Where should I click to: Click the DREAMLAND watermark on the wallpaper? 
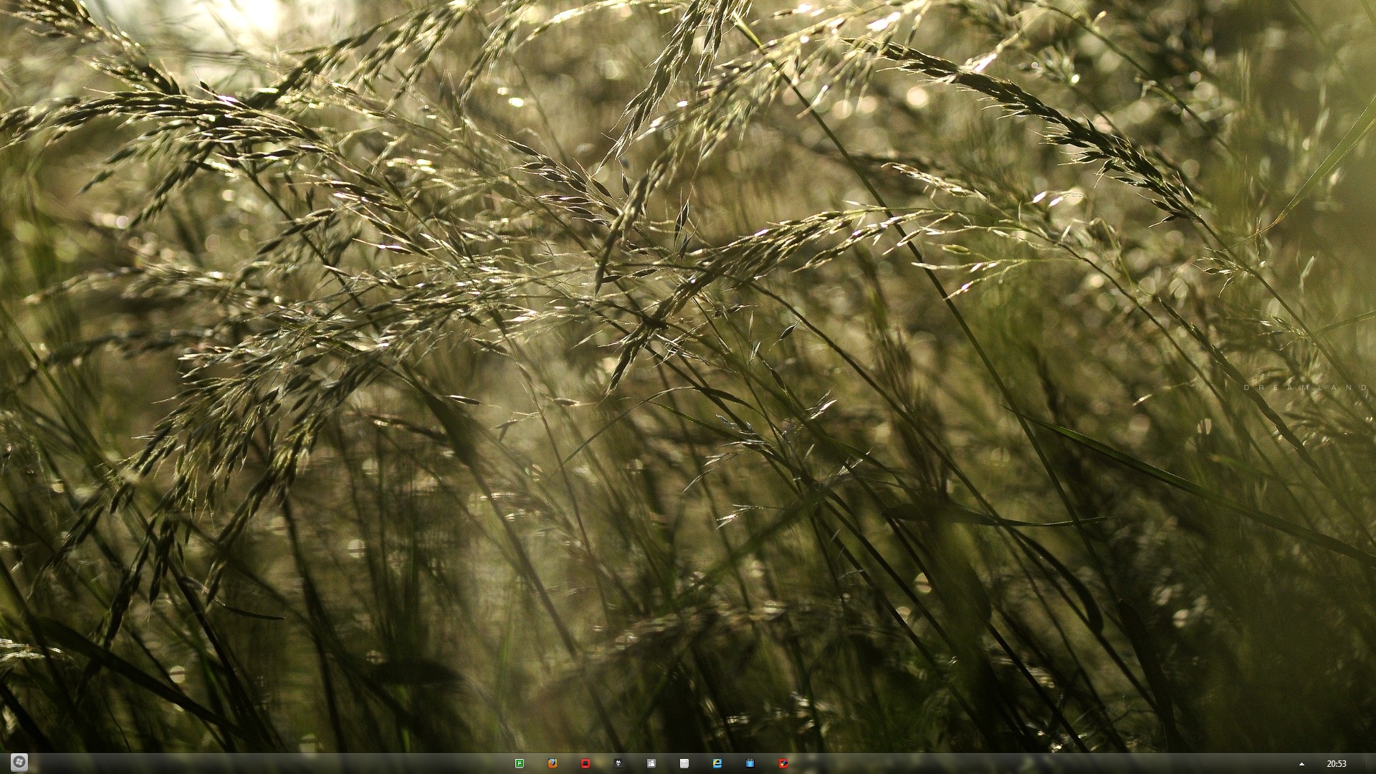[1306, 388]
